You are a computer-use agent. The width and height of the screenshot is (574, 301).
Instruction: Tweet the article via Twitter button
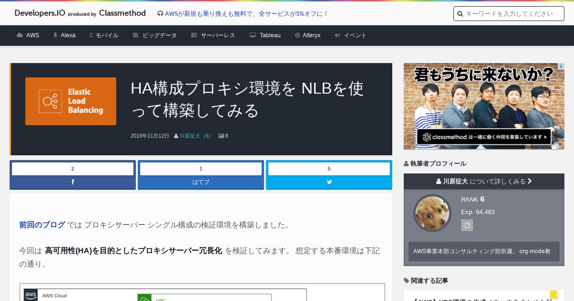(x=329, y=182)
